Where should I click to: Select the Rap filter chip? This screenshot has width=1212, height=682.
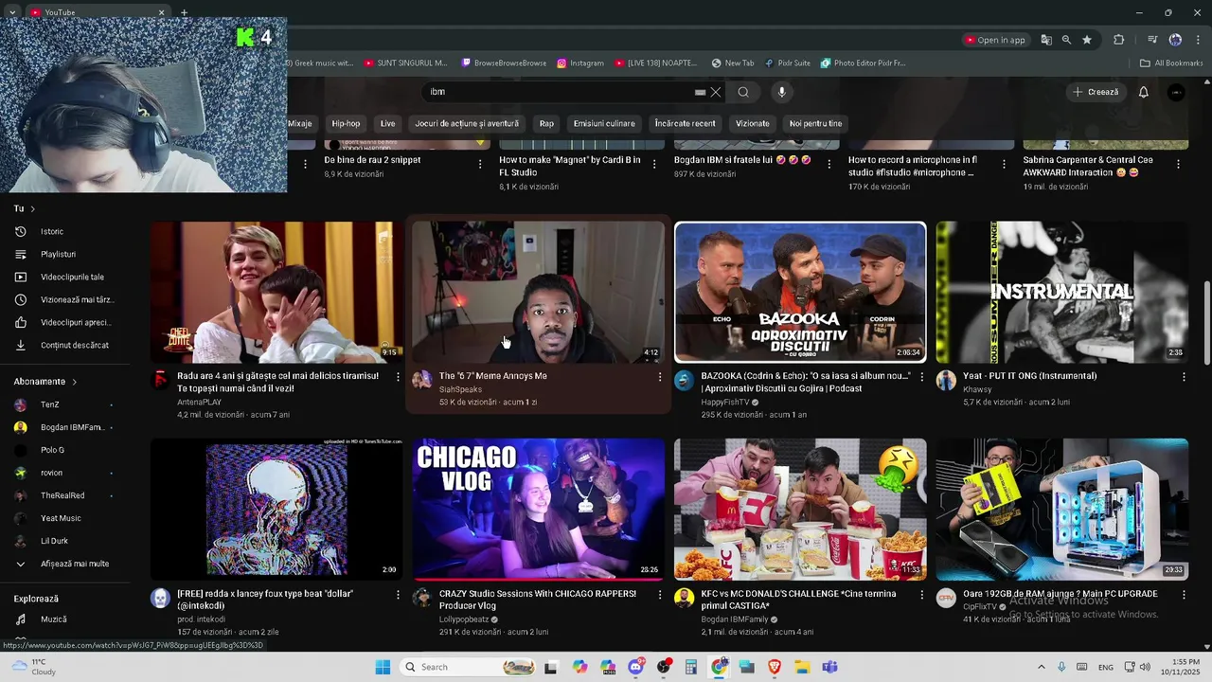pyautogui.click(x=546, y=123)
